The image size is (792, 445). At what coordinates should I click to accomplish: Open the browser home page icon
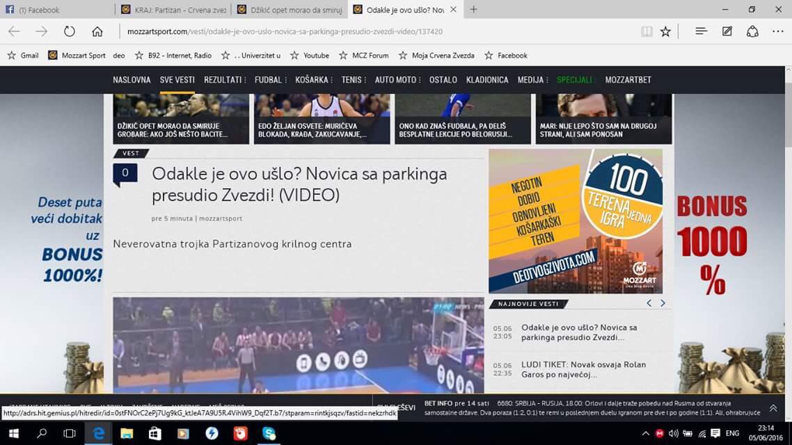97,31
